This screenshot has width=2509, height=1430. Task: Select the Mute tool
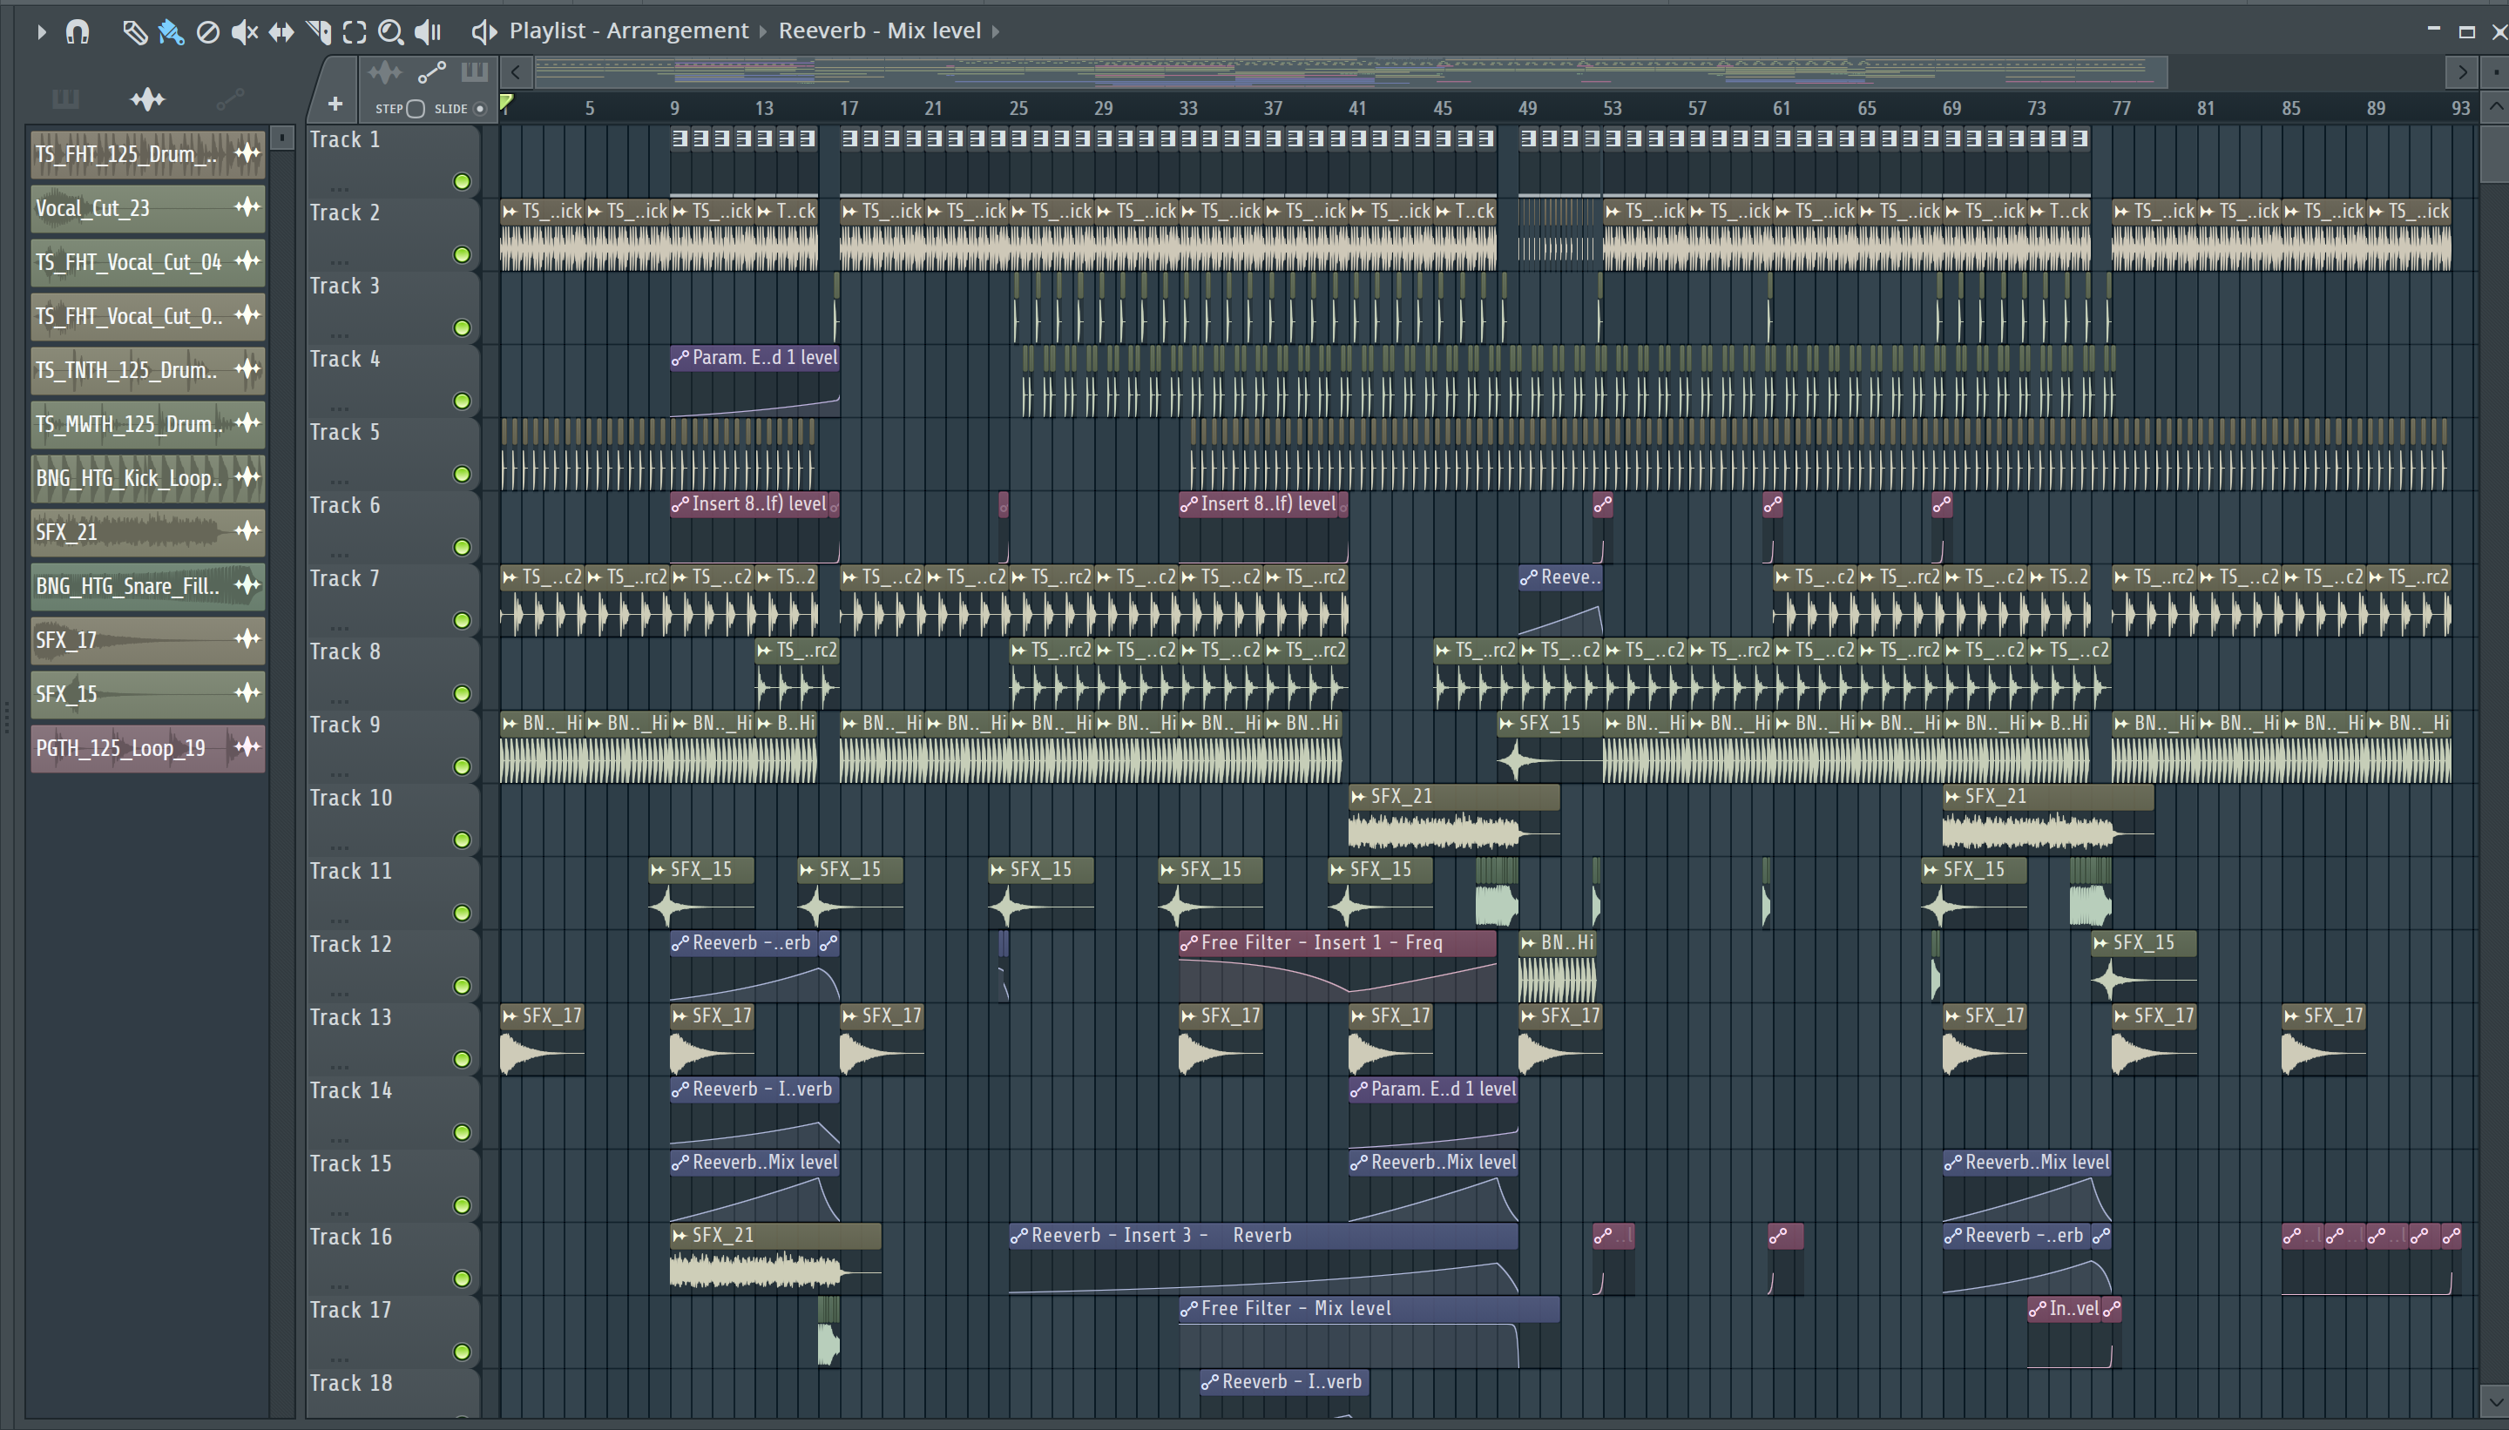(x=244, y=32)
